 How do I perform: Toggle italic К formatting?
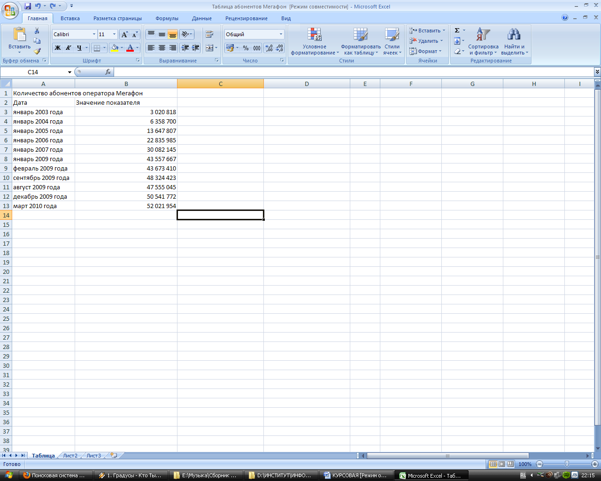[x=69, y=48]
